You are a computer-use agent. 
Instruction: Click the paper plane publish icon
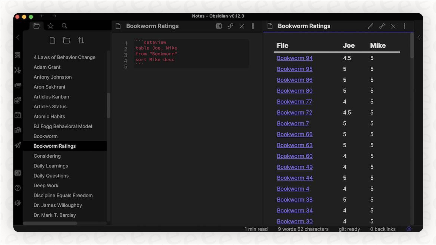click(18, 145)
